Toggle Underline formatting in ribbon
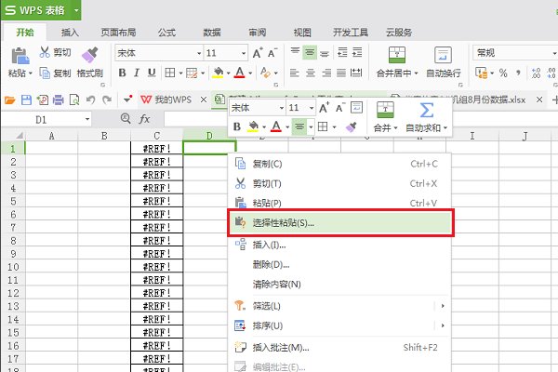Screen dimensions: 558x372 tap(152, 73)
